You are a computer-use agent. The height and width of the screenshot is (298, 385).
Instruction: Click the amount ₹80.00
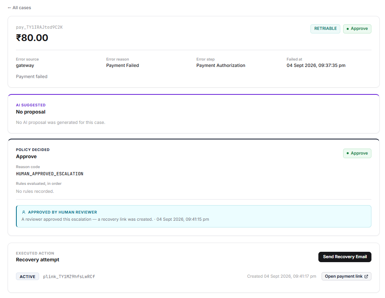[x=32, y=38]
